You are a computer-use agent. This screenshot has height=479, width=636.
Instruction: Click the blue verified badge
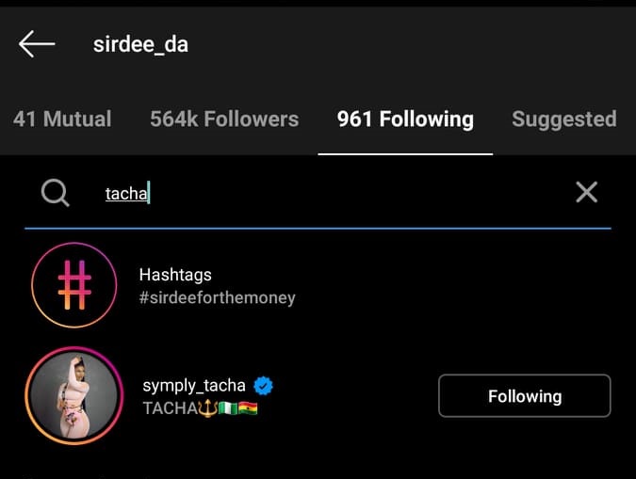(x=264, y=386)
